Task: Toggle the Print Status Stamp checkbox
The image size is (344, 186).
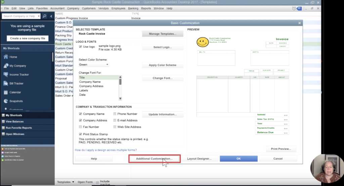Action: [80, 134]
